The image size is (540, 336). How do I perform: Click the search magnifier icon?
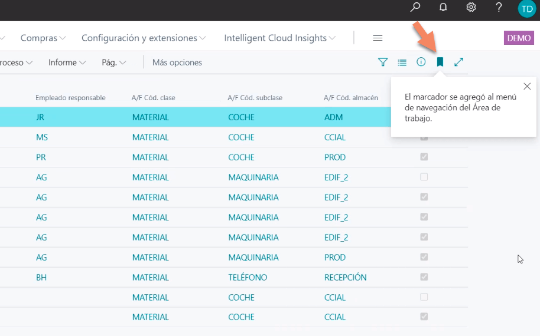tap(415, 8)
